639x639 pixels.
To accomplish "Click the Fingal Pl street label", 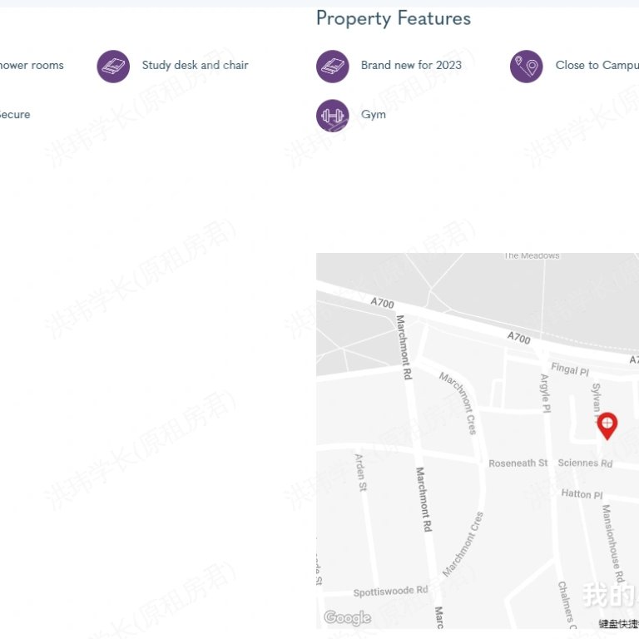I will pyautogui.click(x=570, y=369).
